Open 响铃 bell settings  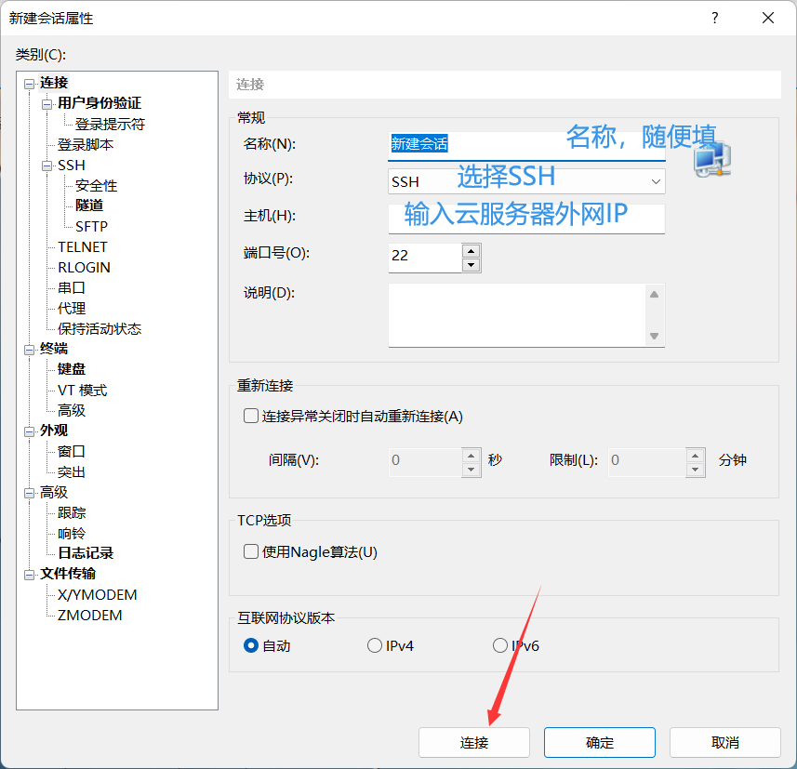[x=72, y=534]
